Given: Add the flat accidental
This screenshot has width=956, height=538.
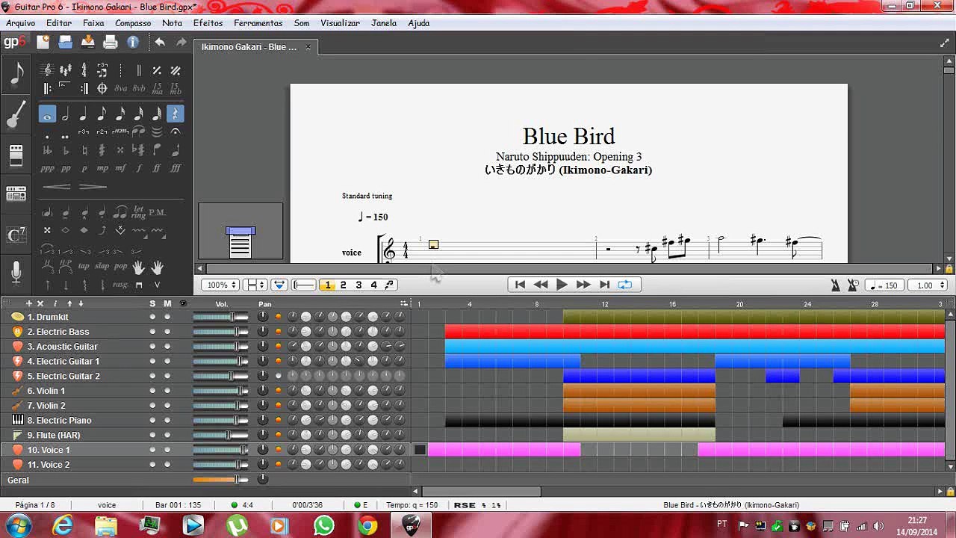Looking at the screenshot, I should [65, 150].
